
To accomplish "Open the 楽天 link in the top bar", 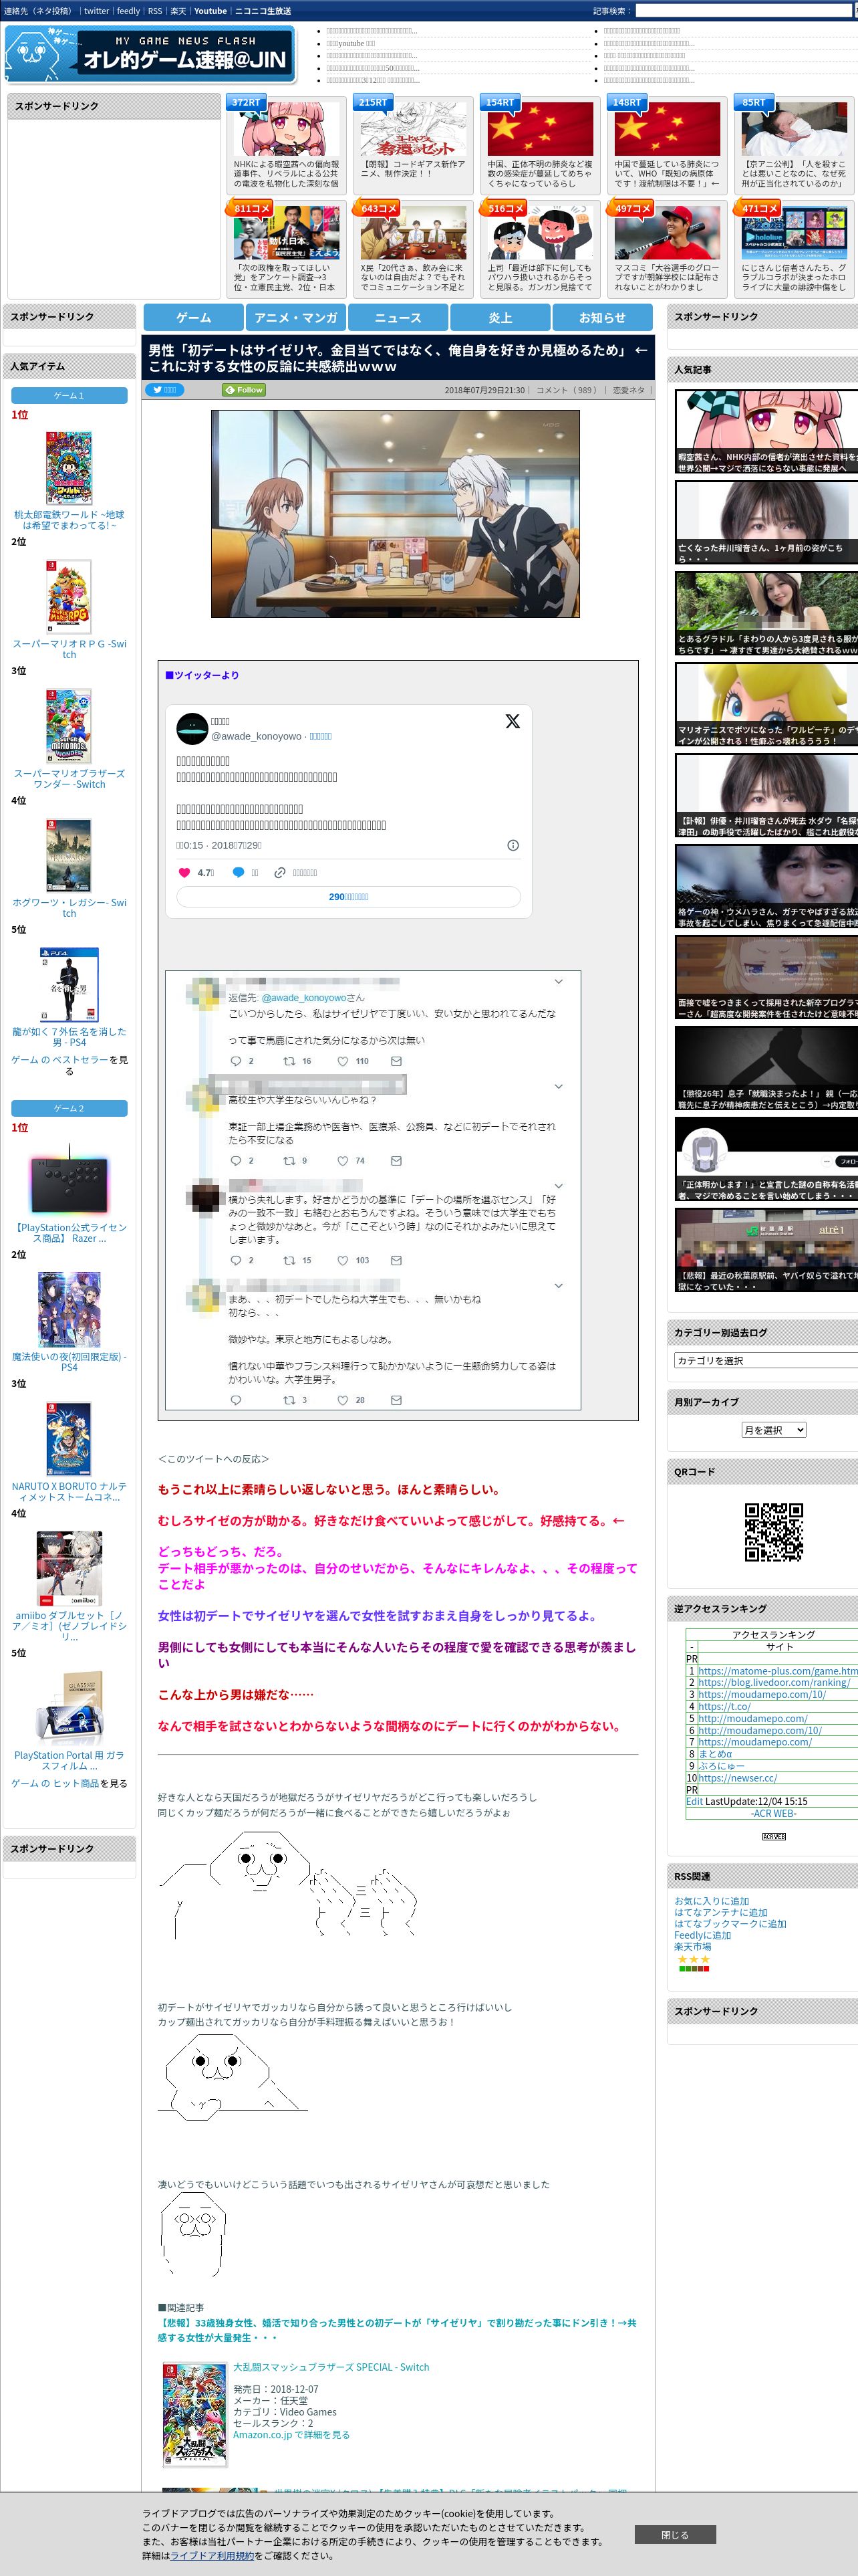I will 178,11.
